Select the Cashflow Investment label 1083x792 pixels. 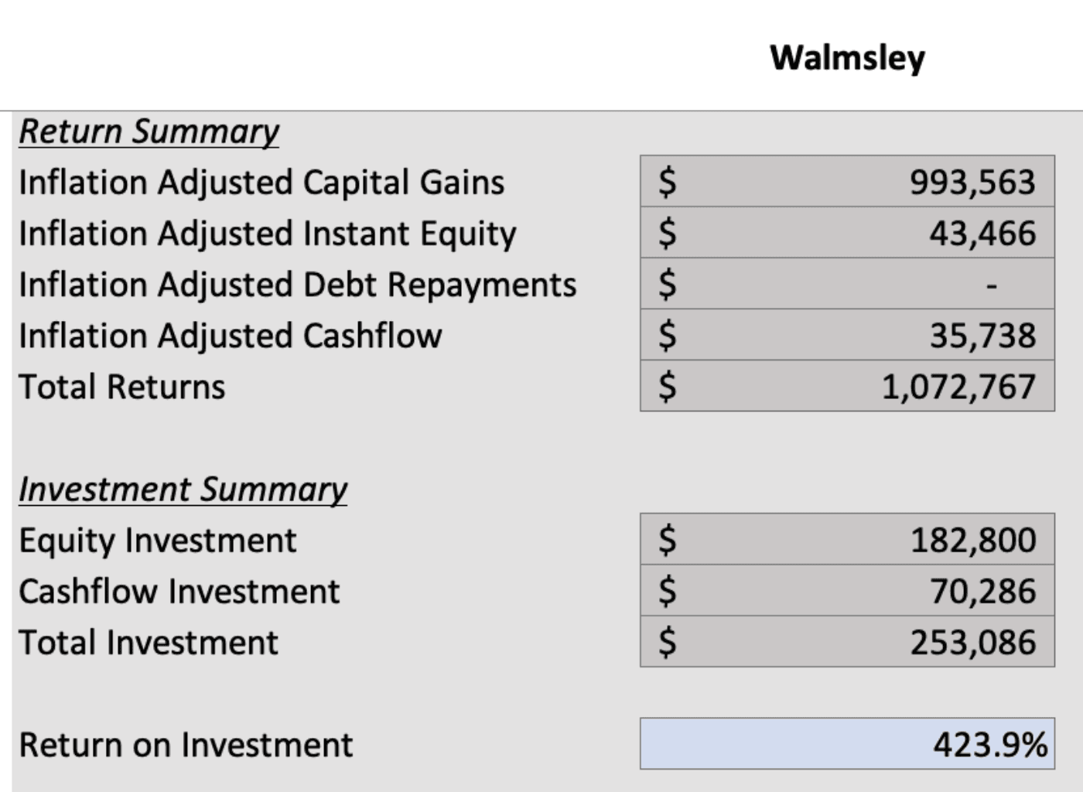(x=179, y=592)
